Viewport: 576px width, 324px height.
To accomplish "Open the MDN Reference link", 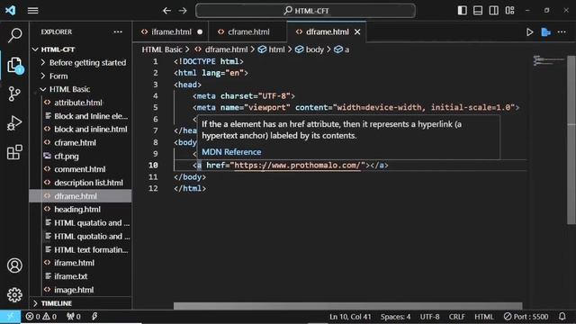I will [231, 152].
